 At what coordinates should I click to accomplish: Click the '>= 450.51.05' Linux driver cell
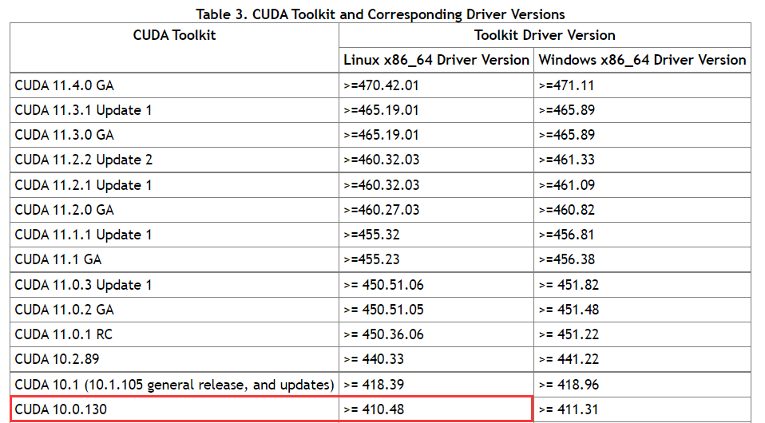(436, 310)
